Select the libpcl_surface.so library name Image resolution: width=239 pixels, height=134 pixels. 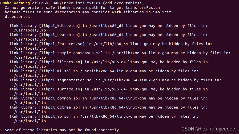click(61, 89)
